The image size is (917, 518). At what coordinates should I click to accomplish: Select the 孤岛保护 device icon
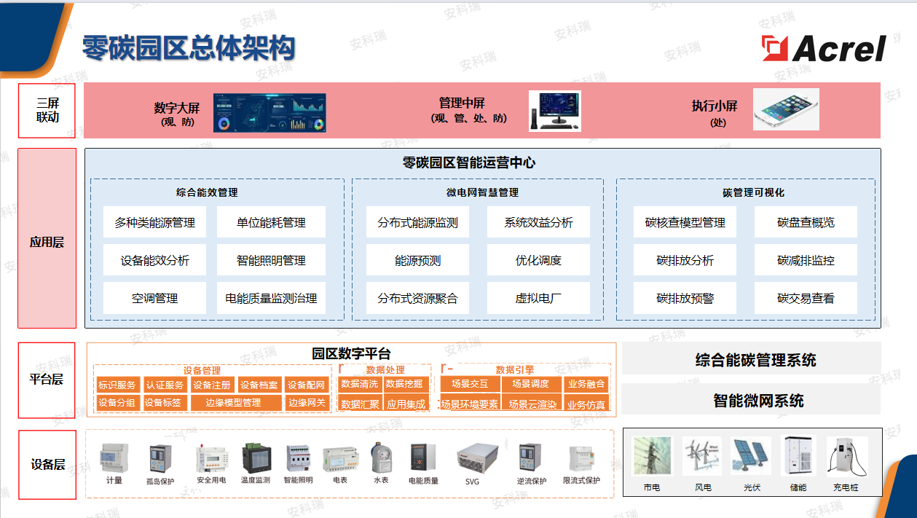click(160, 460)
